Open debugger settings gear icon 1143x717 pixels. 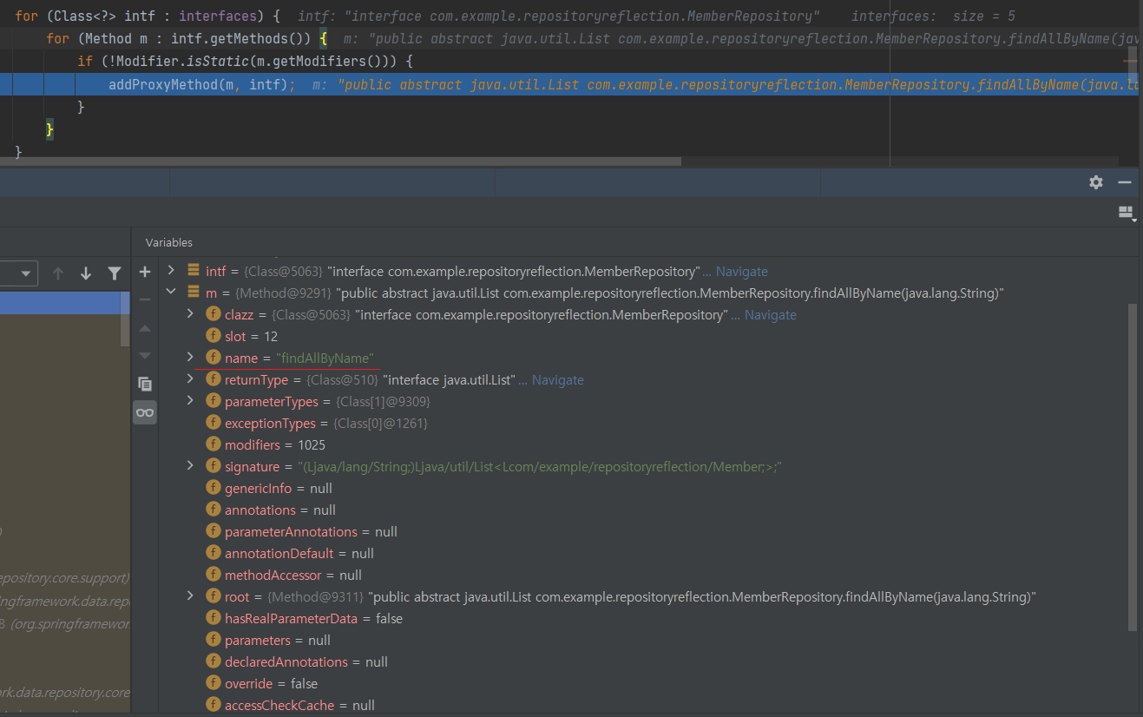pyautogui.click(x=1096, y=182)
